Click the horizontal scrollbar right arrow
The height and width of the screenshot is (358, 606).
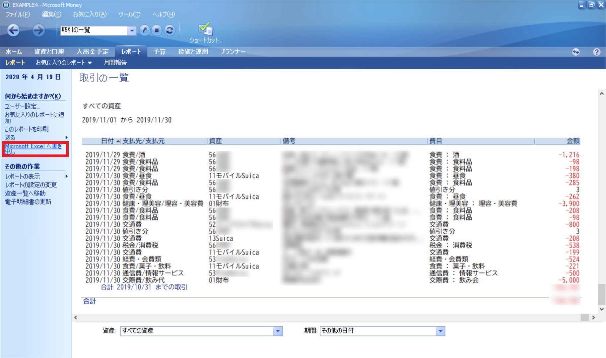[593, 318]
